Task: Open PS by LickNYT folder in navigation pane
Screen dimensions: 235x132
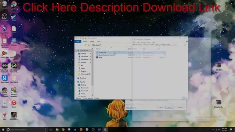Action: tap(85, 74)
